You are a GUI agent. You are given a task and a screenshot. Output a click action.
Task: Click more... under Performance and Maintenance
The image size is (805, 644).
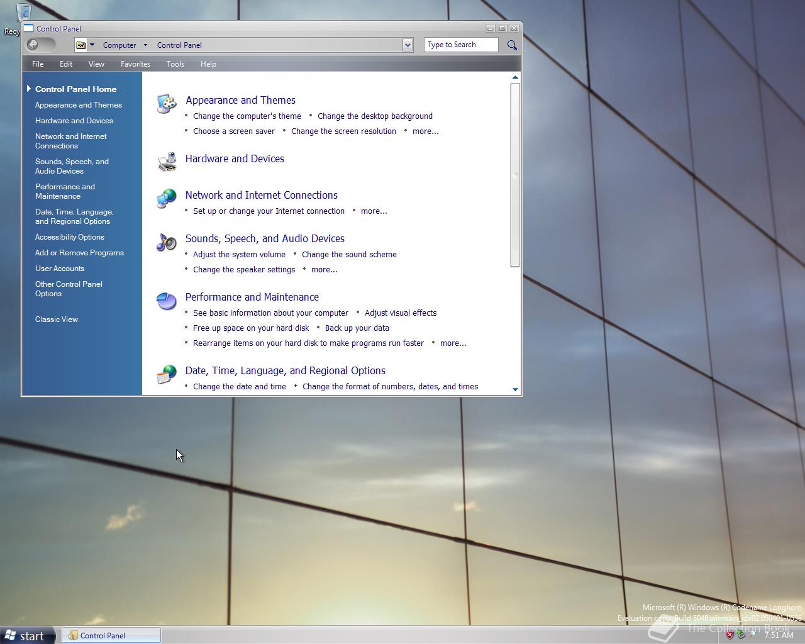453,343
